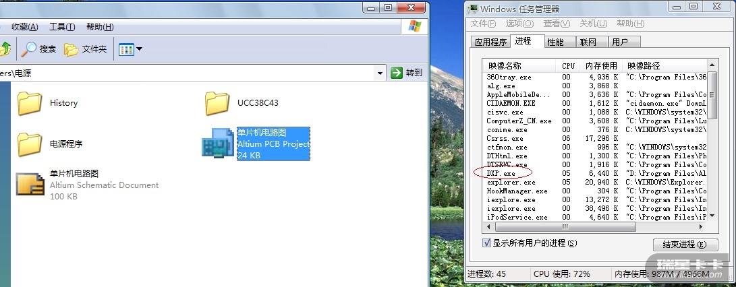The height and width of the screenshot is (287, 736).
Task: Select the 360tray.exe process row
Action: coord(595,77)
